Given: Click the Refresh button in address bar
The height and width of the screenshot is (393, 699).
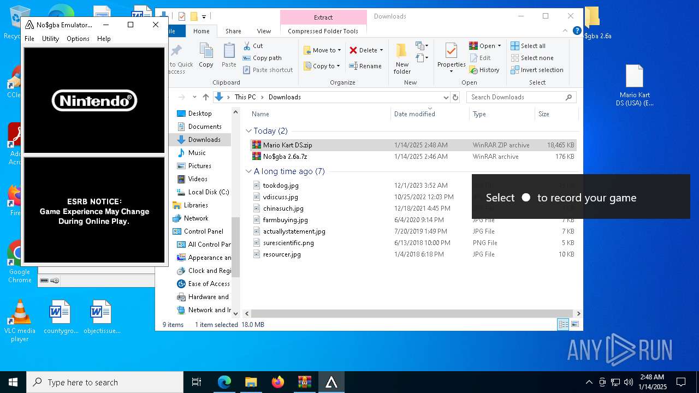Looking at the screenshot, I should [x=455, y=97].
